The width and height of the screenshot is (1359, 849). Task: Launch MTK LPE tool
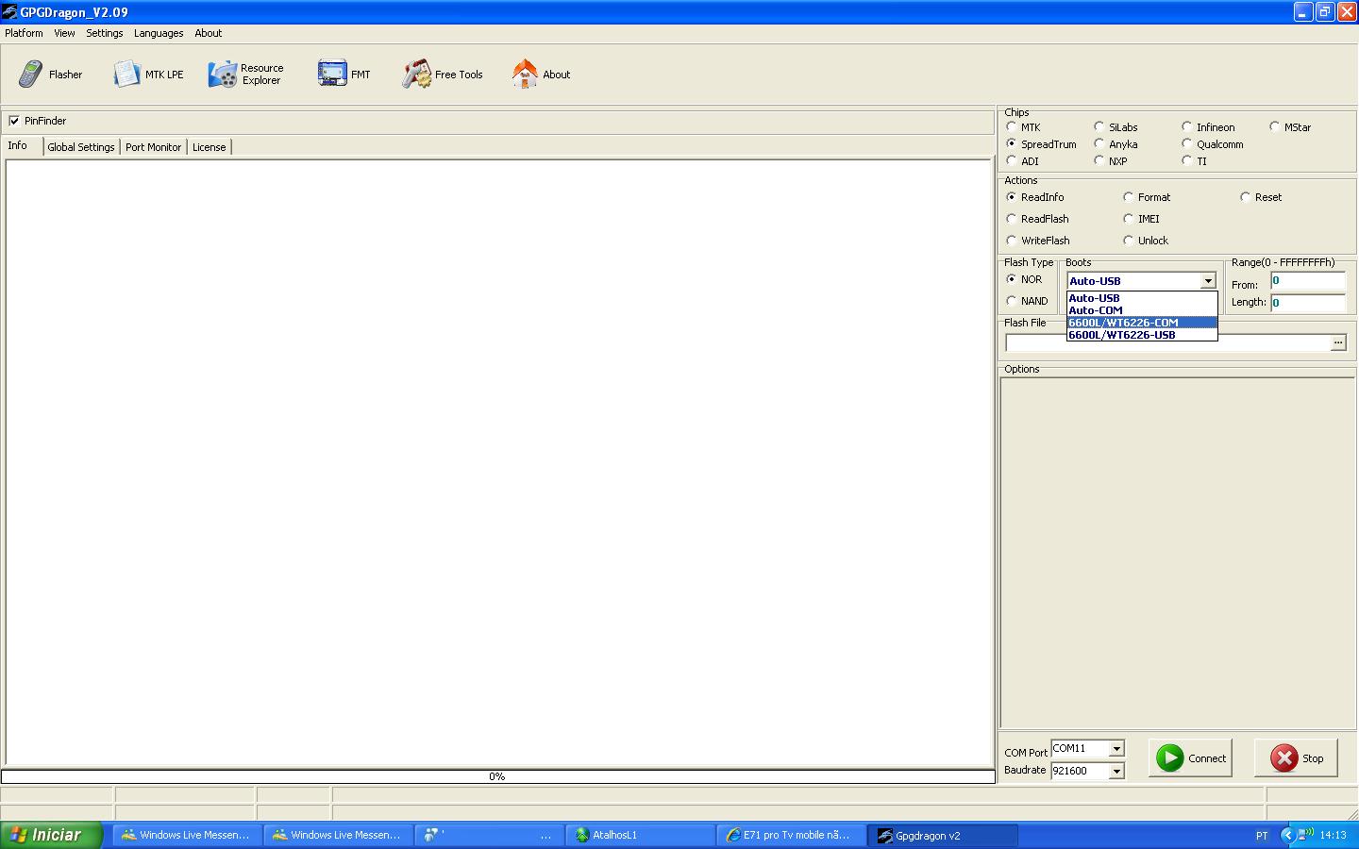pyautogui.click(x=148, y=75)
